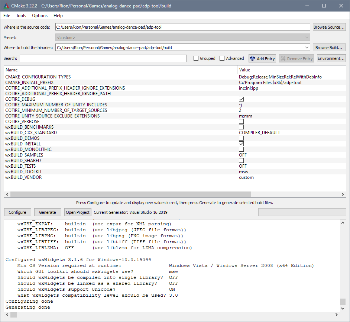350x322 pixels.
Task: Click the Search input field
Action: 103,58
